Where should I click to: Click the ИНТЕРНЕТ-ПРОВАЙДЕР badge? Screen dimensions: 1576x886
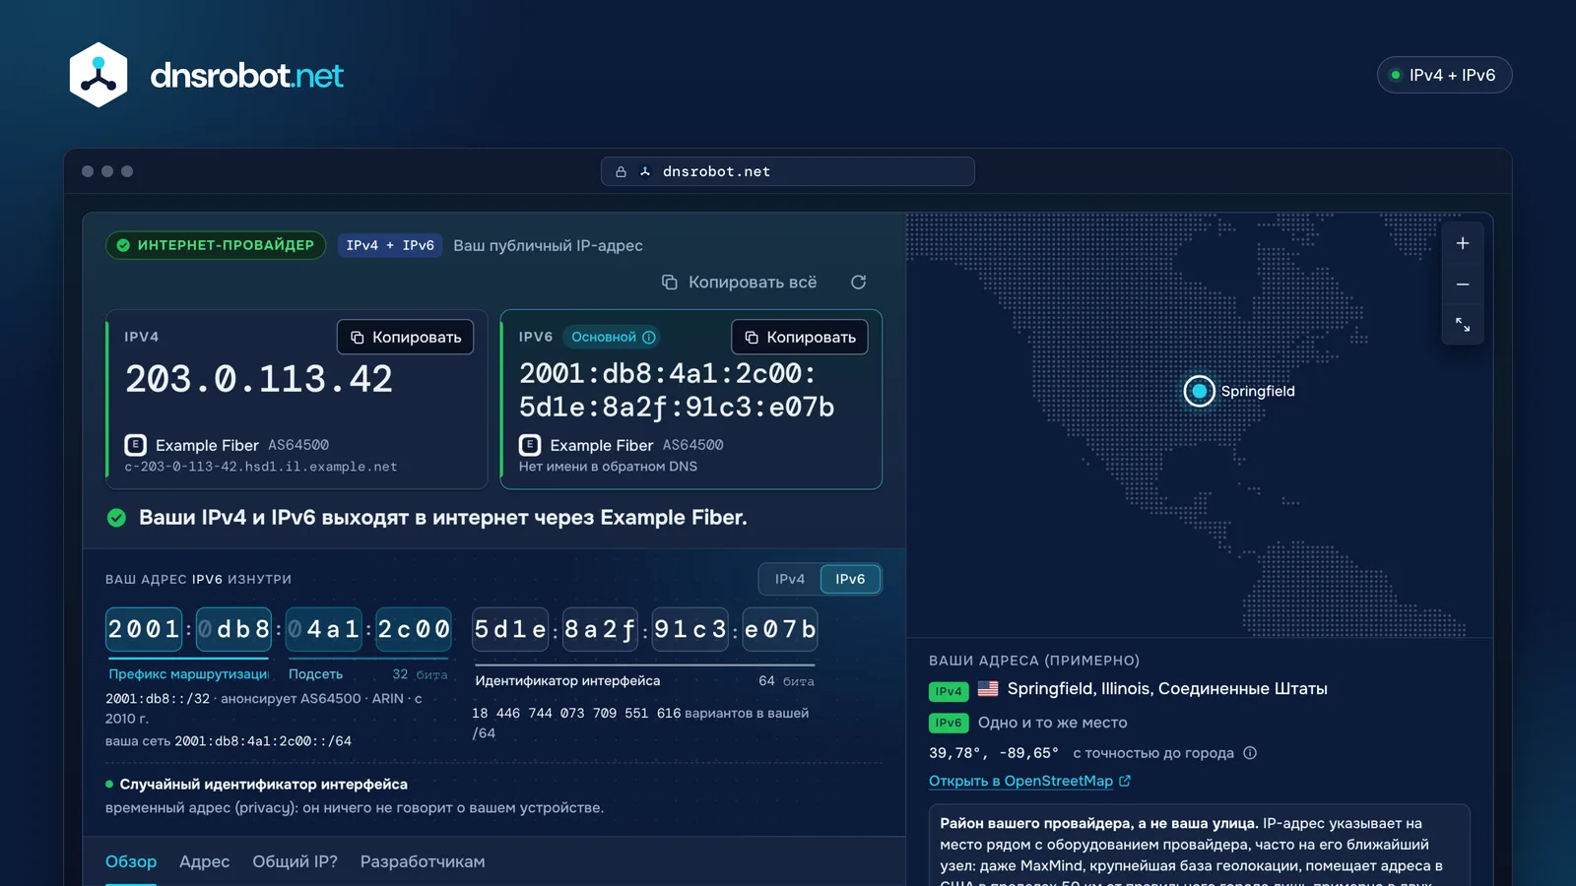216,245
